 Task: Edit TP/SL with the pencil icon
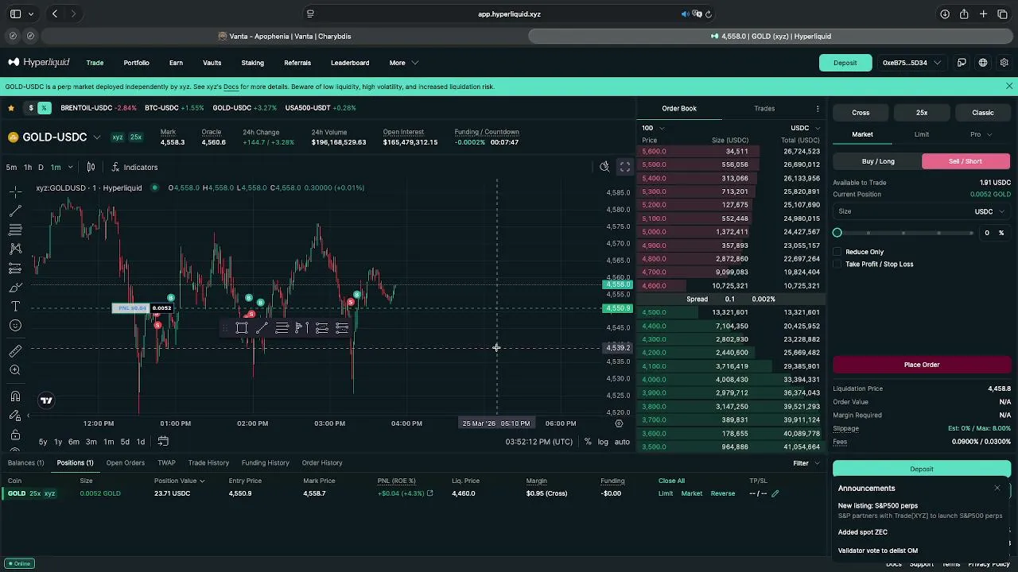[x=775, y=493]
